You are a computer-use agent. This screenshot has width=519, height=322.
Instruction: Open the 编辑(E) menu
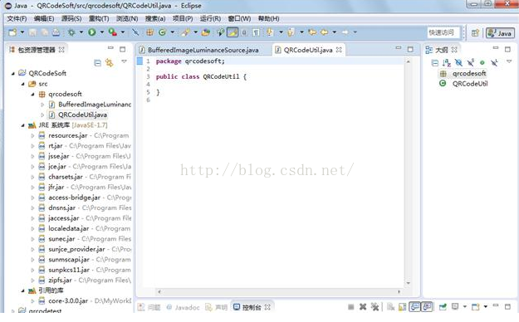(44, 18)
